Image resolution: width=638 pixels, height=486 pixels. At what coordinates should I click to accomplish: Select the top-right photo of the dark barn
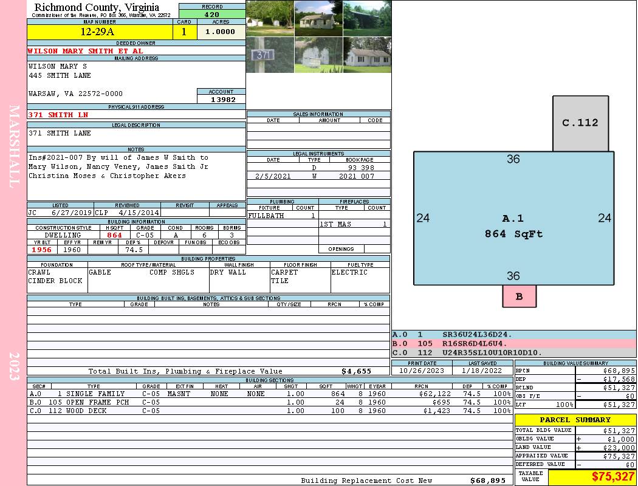point(367,18)
